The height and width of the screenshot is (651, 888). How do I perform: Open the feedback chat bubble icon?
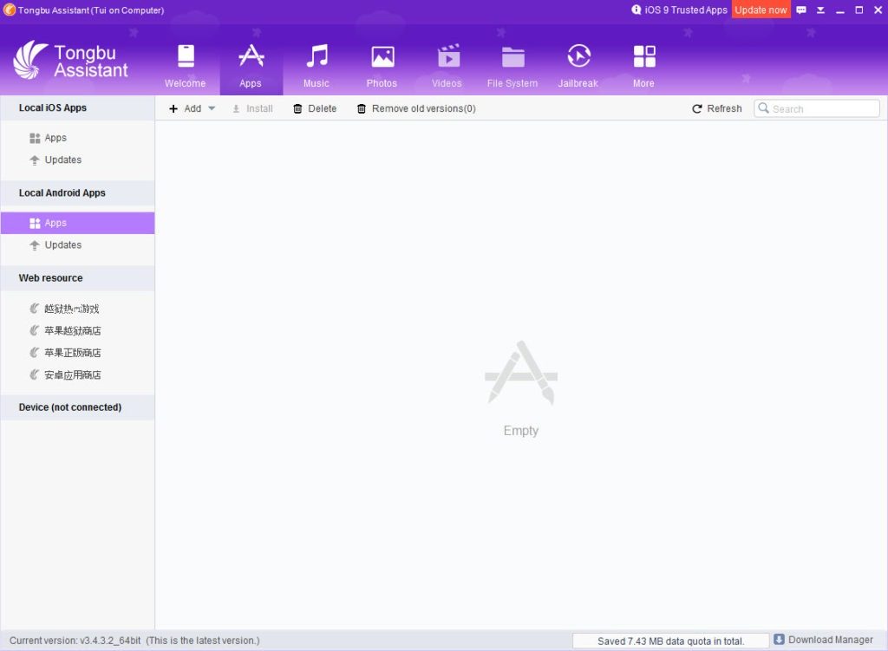click(x=801, y=10)
